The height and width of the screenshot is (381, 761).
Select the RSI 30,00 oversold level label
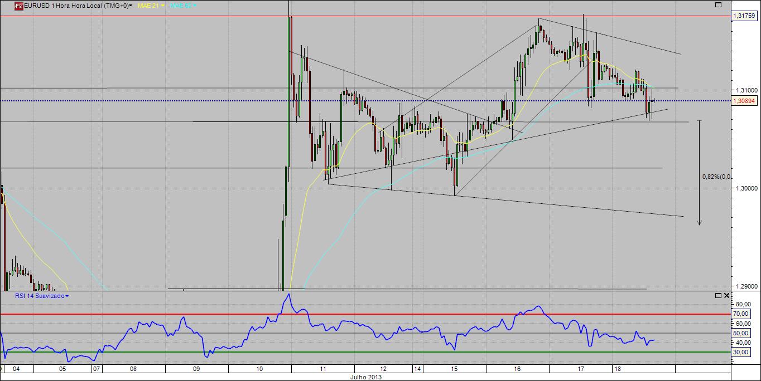(x=740, y=352)
